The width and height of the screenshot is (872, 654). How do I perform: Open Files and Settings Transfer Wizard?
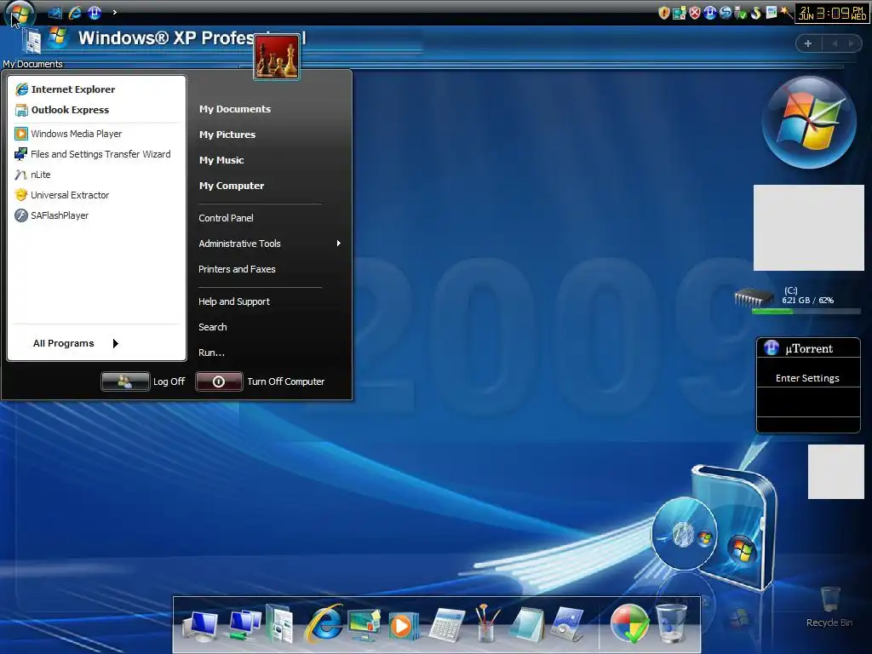click(x=92, y=154)
